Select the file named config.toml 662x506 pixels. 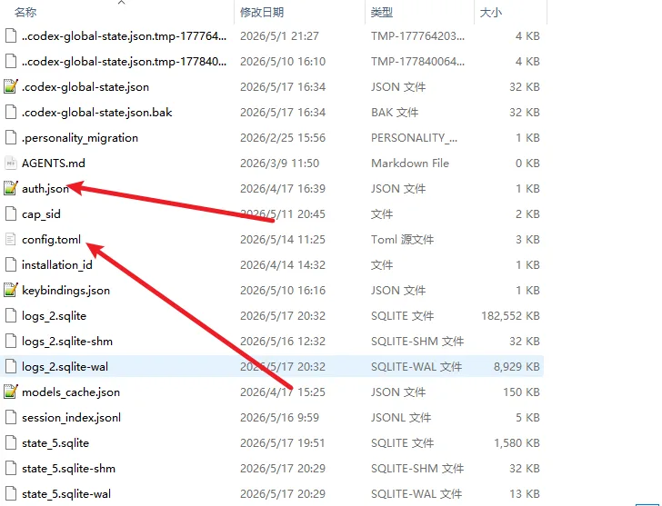click(x=51, y=240)
